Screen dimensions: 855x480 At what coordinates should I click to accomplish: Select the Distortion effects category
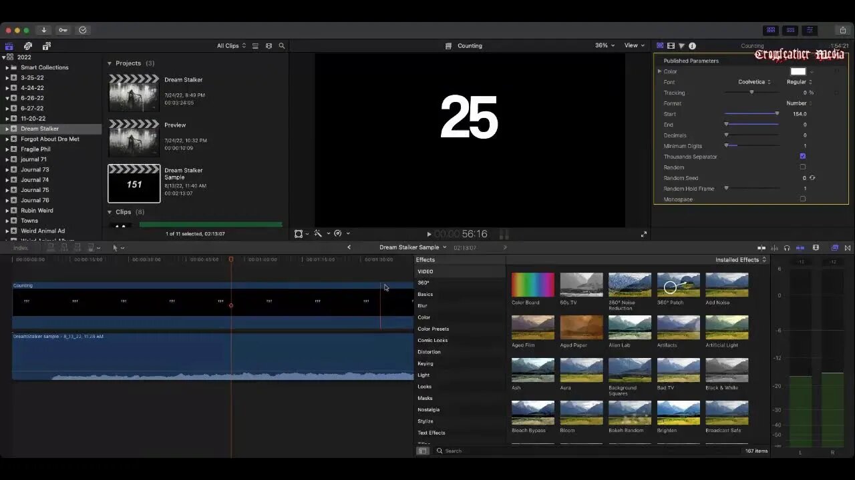[429, 352]
